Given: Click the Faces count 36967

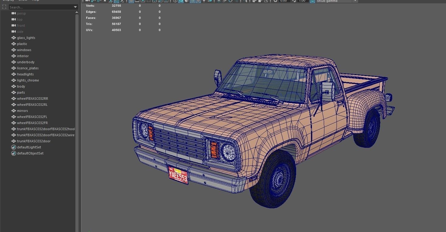Looking at the screenshot, I should point(116,18).
